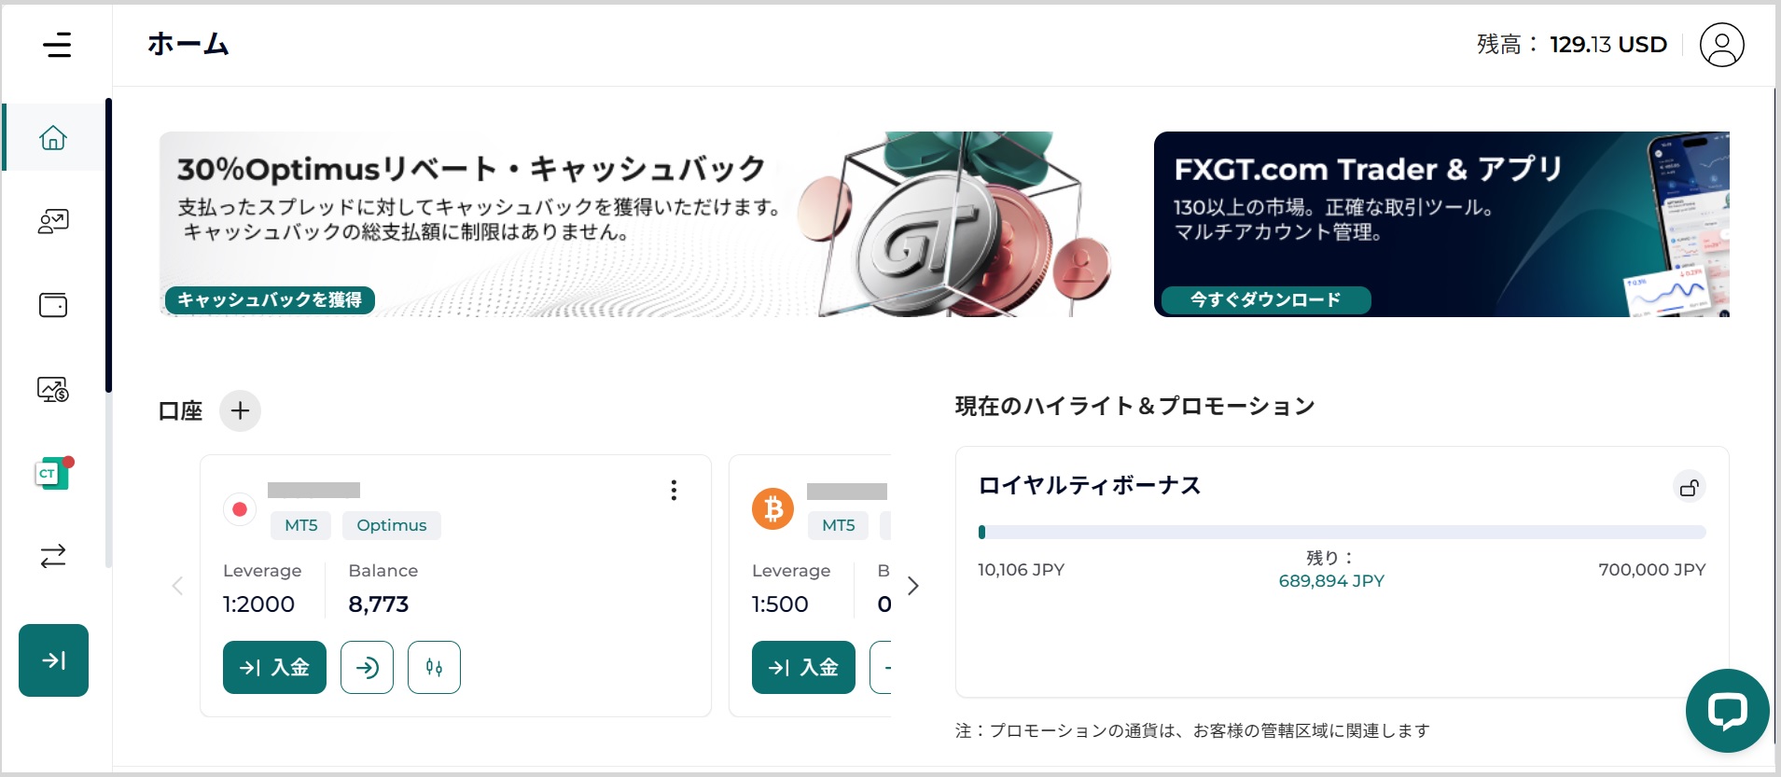Viewport: 1781px width, 777px height.
Task: Open the wallet sidebar icon
Action: click(x=53, y=305)
